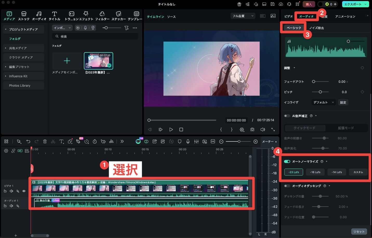
Task: Click the search field in media panel
Action: 95,37
